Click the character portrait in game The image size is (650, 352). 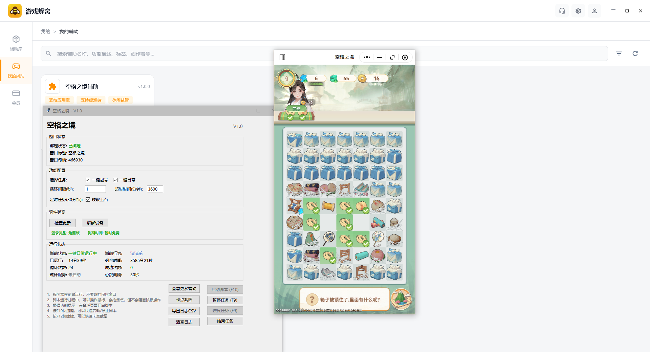click(x=297, y=91)
